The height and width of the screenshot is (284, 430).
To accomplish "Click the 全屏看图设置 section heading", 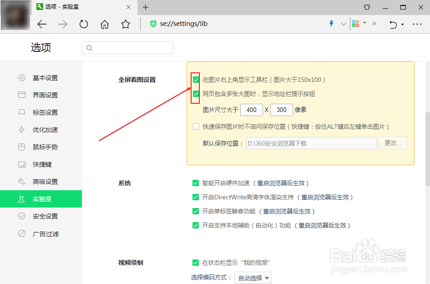I will click(137, 80).
